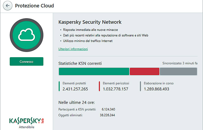
Task: Click the Kaspersky Security Network heading
Action: point(90,22)
